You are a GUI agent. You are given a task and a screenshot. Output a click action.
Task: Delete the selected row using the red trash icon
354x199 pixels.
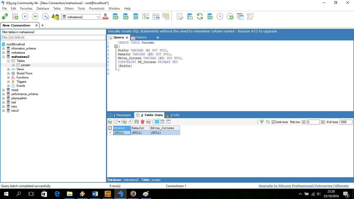(143, 122)
